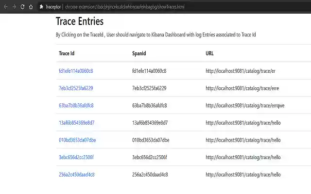Click the Traceptor extension puzzle icon
The height and width of the screenshot is (194, 311).
point(41,7)
